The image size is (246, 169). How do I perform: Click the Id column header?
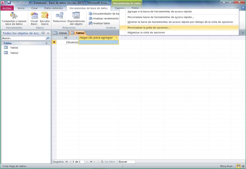point(65,38)
